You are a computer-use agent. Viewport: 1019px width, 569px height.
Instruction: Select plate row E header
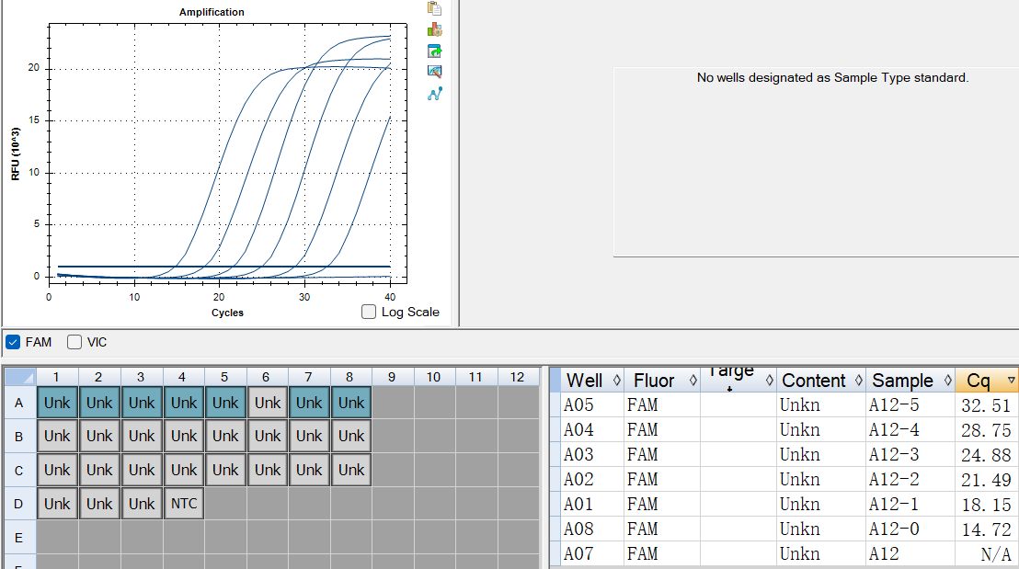pos(19,538)
